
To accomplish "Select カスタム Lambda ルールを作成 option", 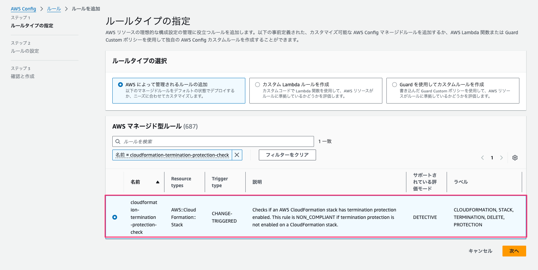I will click(257, 85).
